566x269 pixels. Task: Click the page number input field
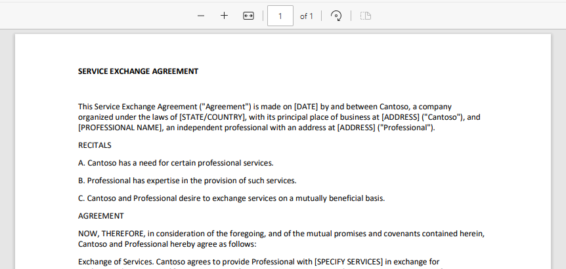[x=280, y=16]
